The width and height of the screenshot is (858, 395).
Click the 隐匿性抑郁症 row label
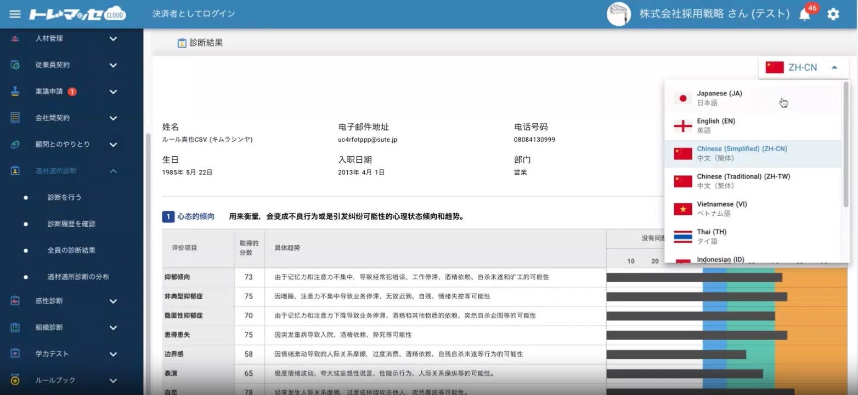point(183,316)
